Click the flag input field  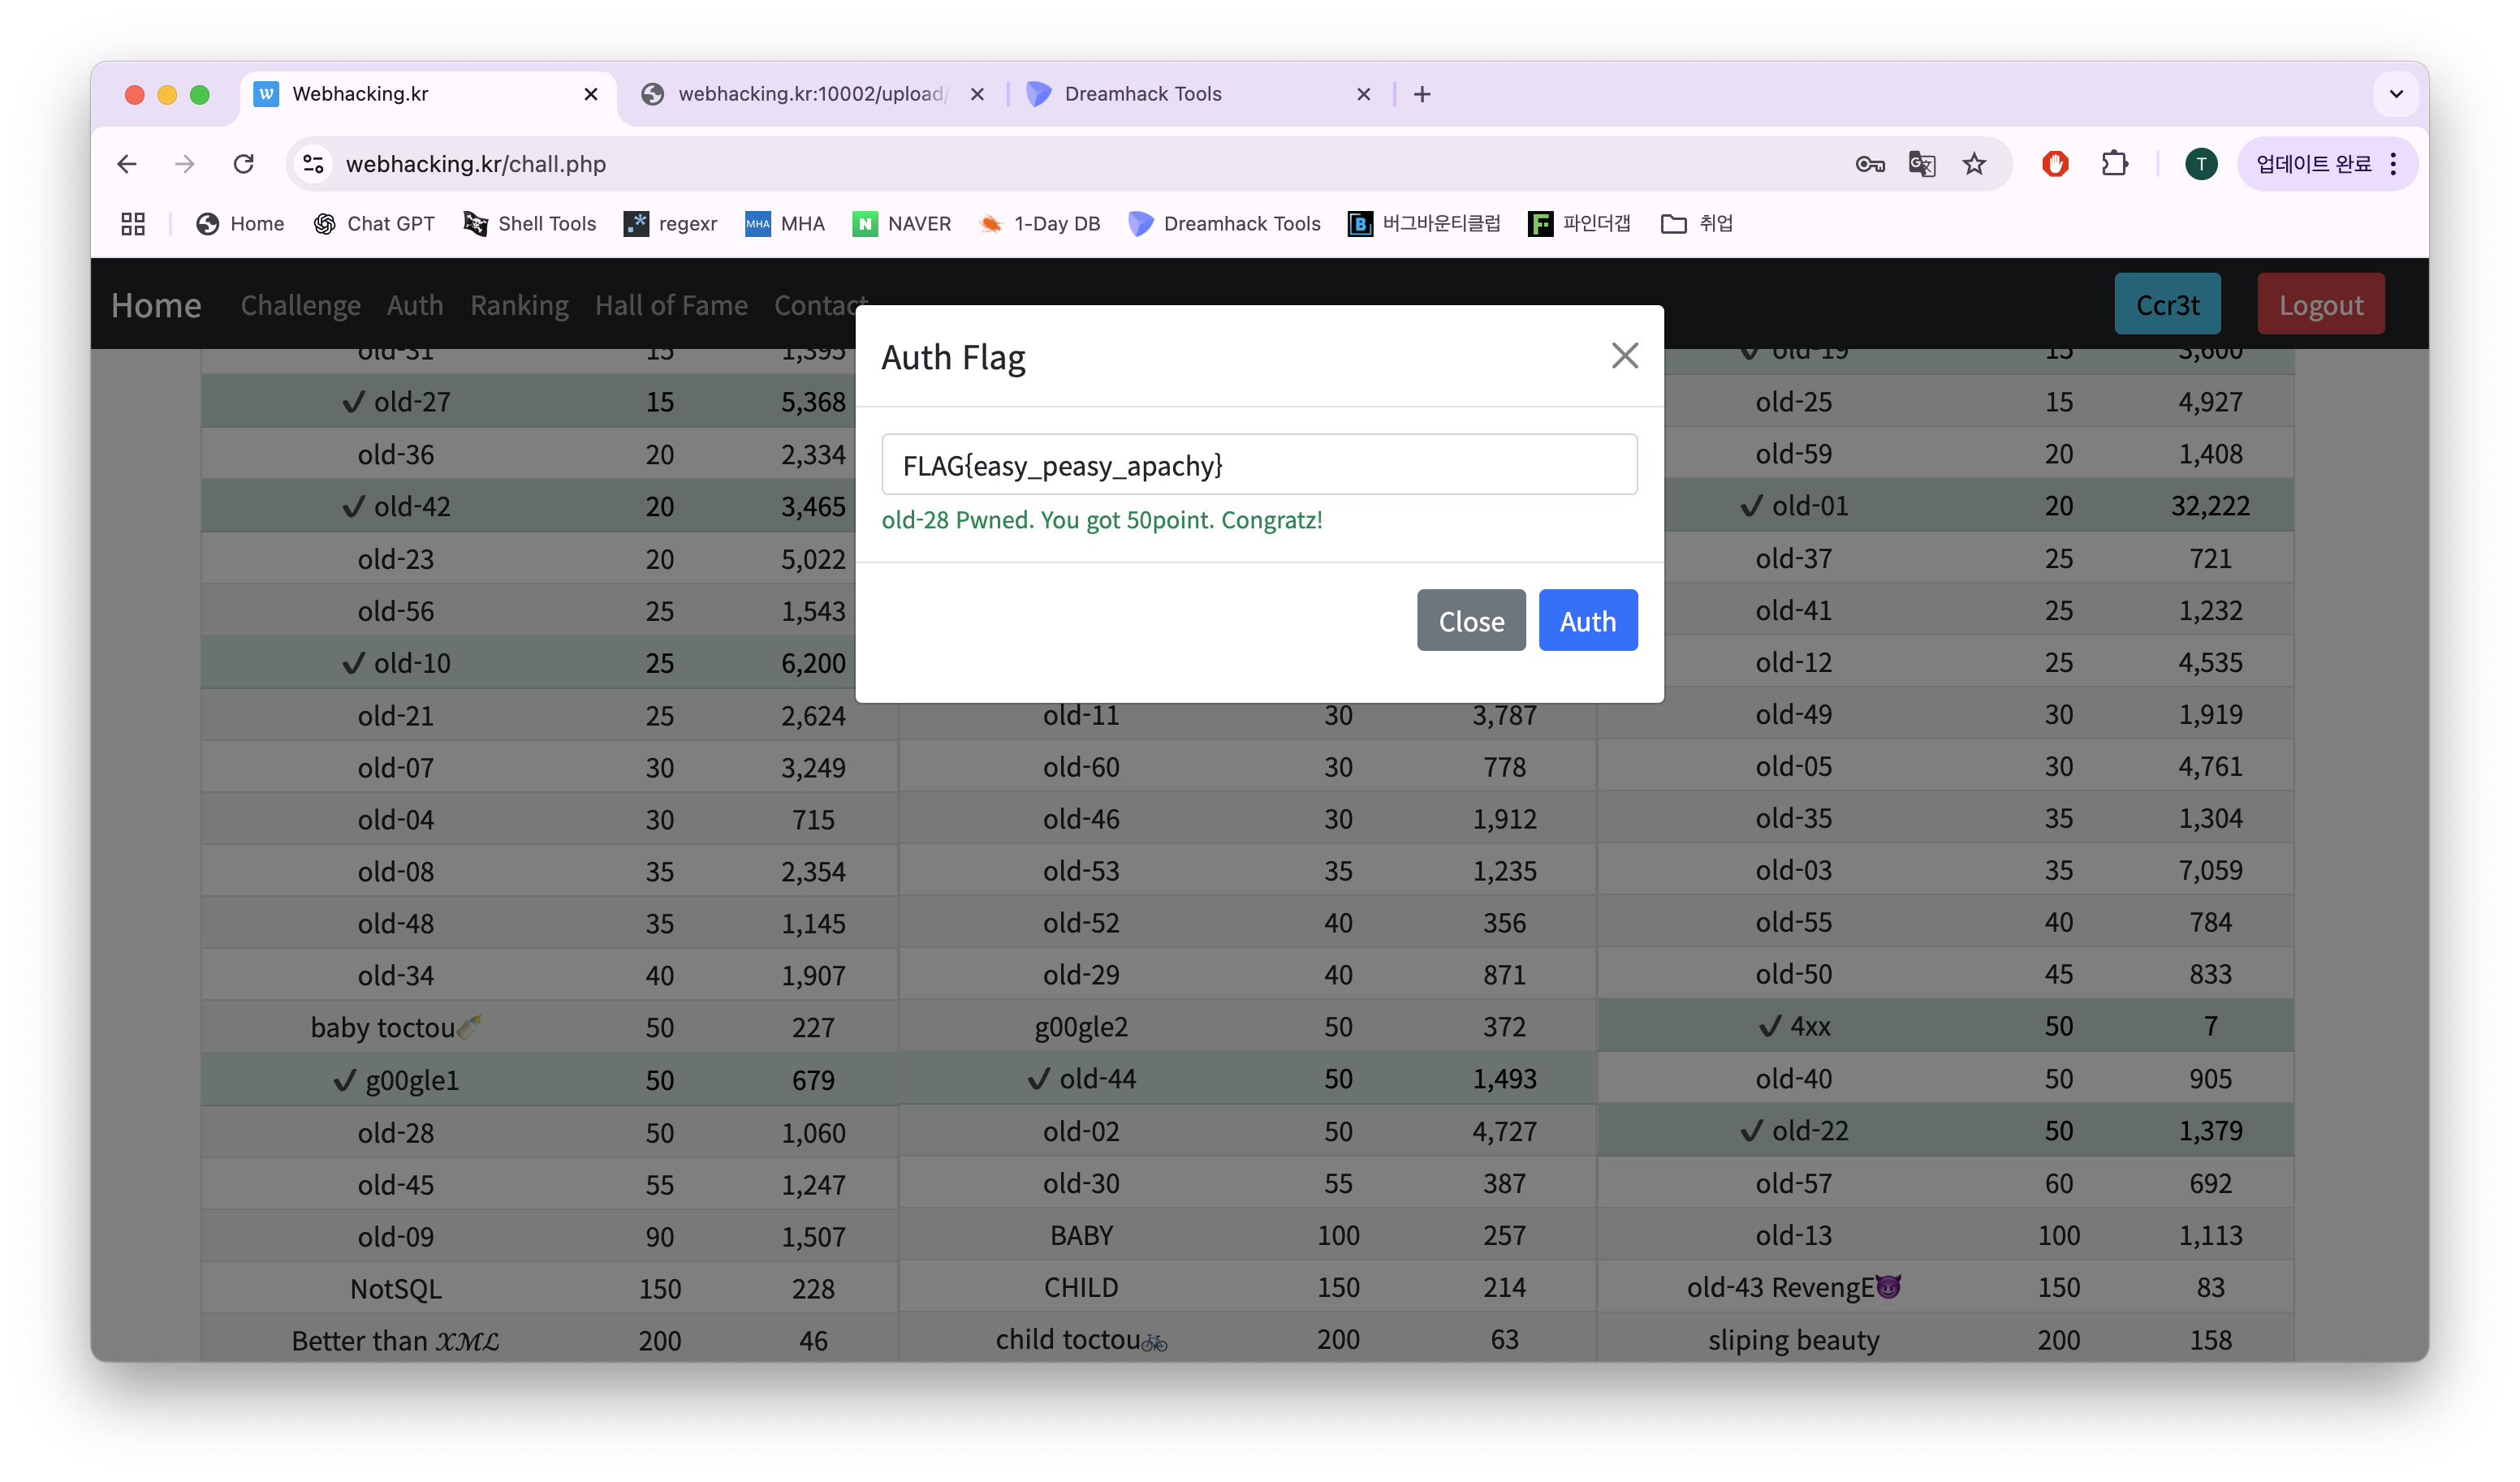tap(1258, 465)
